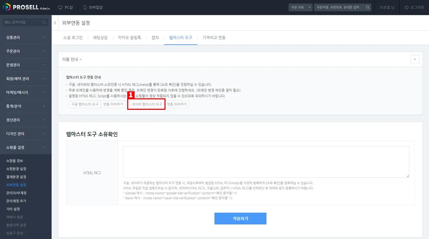The image size is (429, 239).
Task: Click 연동 따라하기 next to 네이버 button
Action: pos(177,104)
